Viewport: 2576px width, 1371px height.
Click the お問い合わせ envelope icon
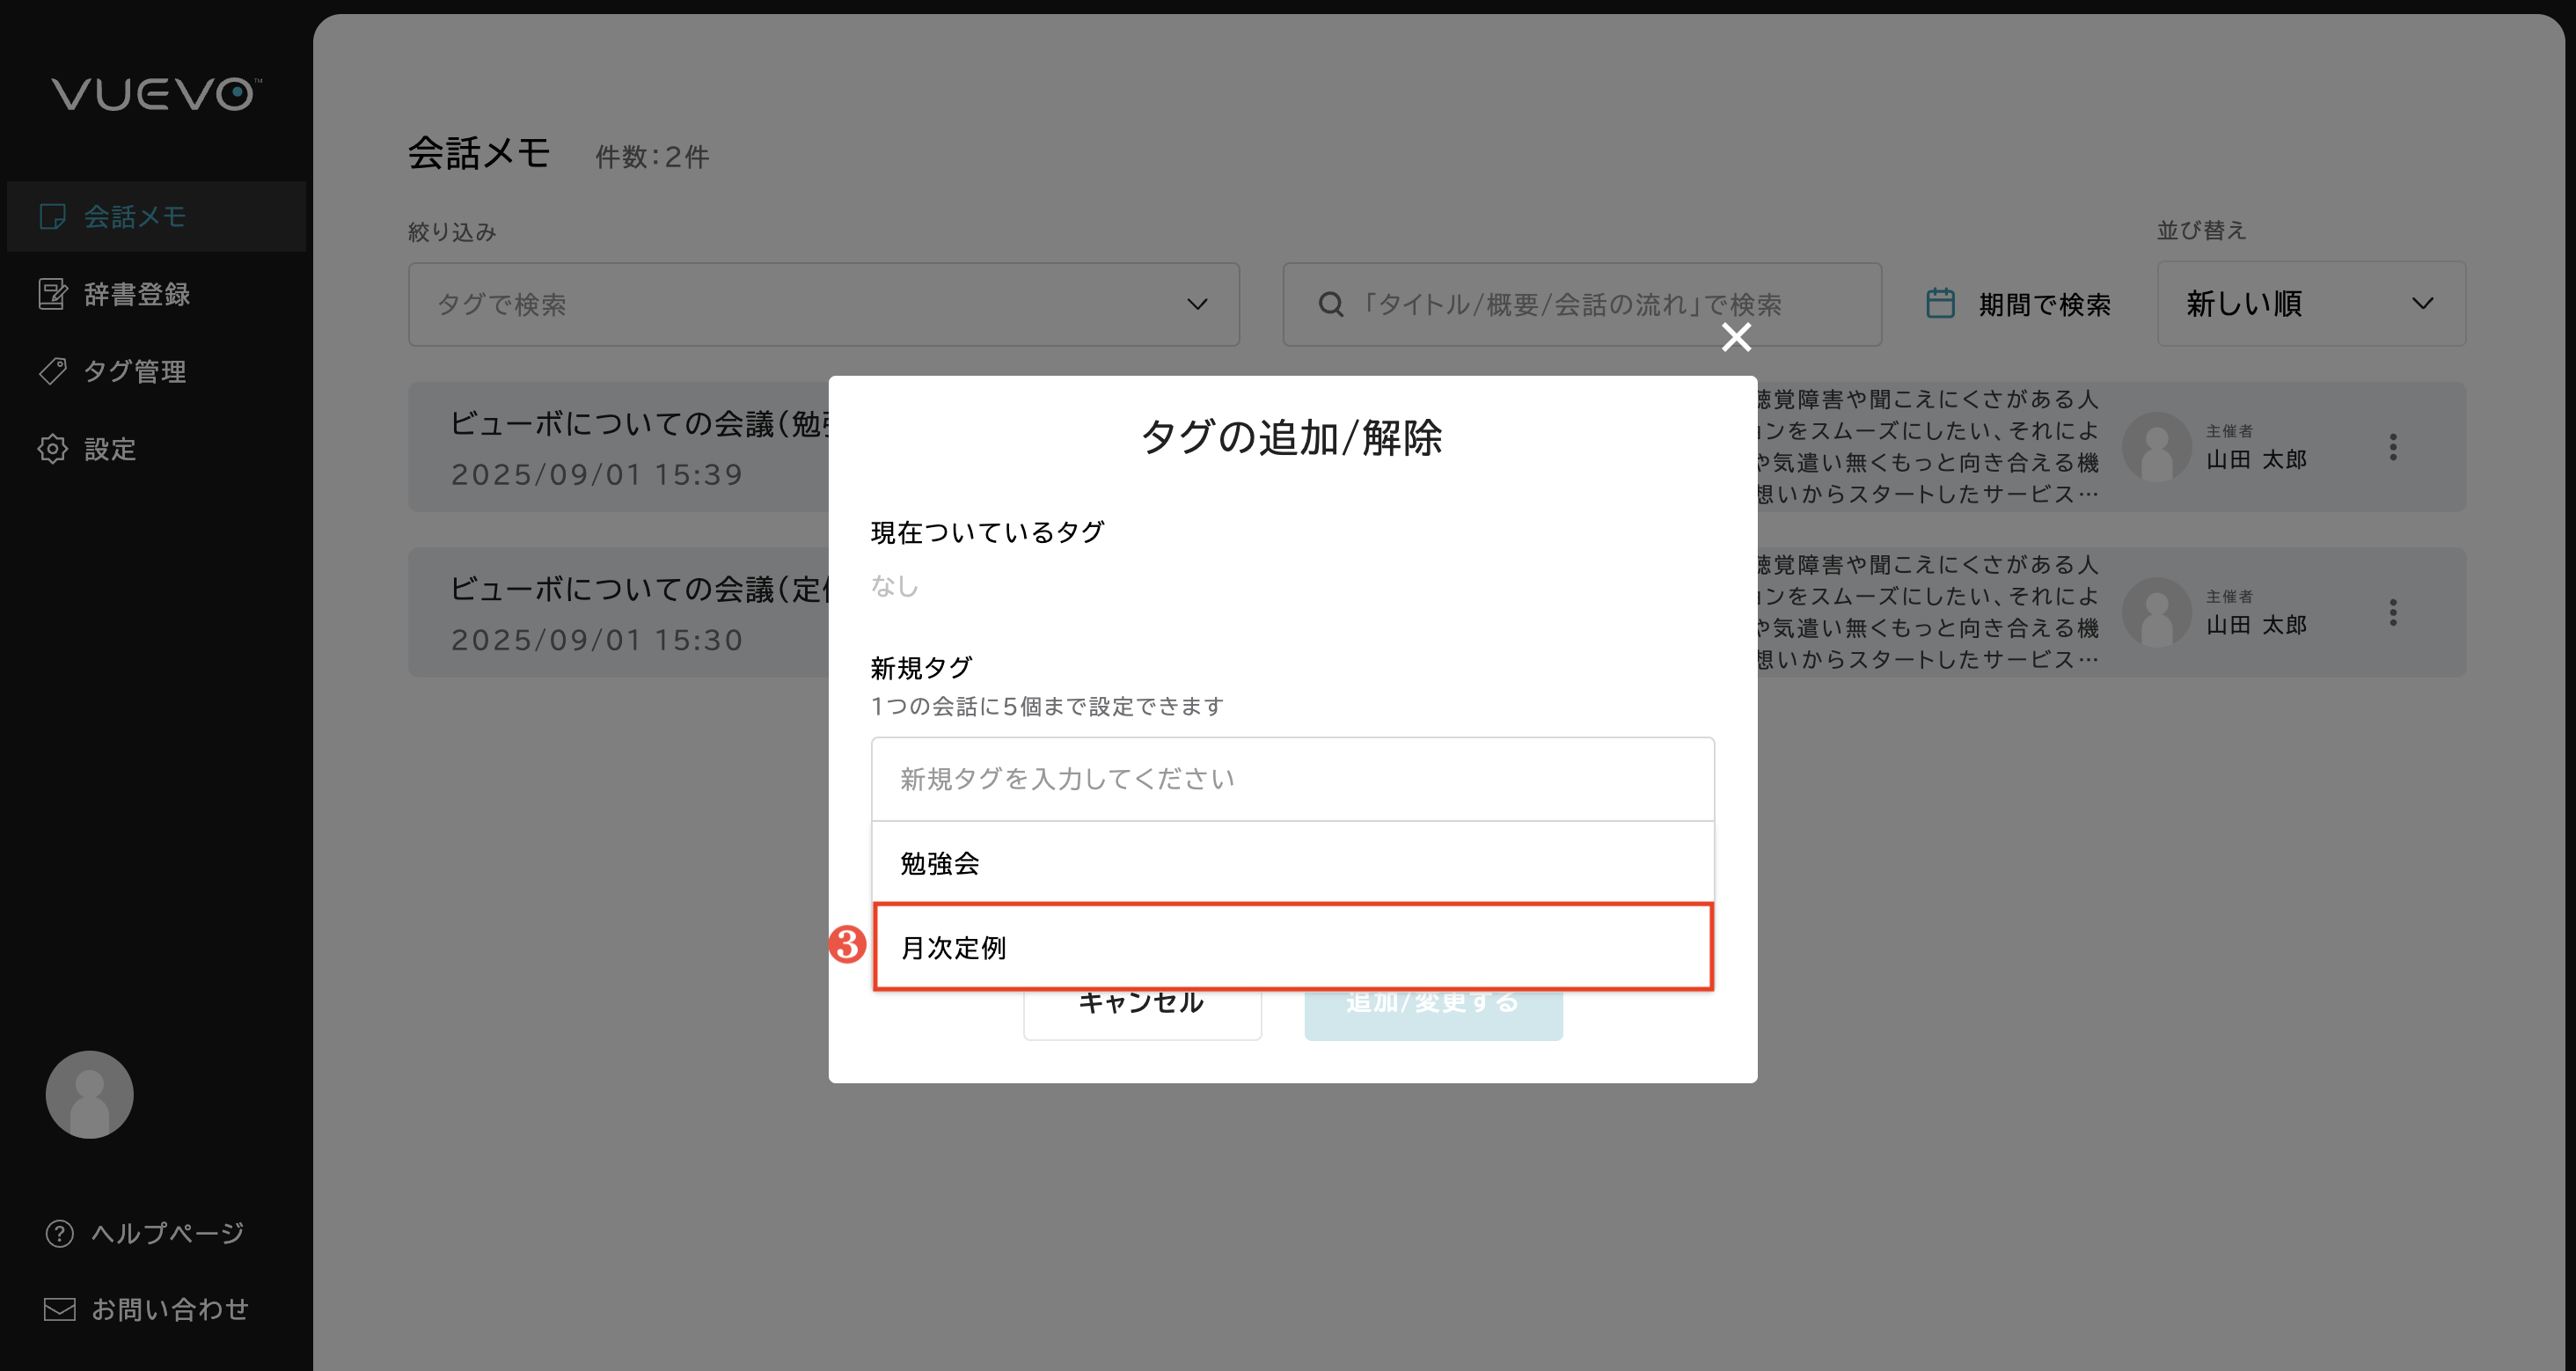(59, 1309)
